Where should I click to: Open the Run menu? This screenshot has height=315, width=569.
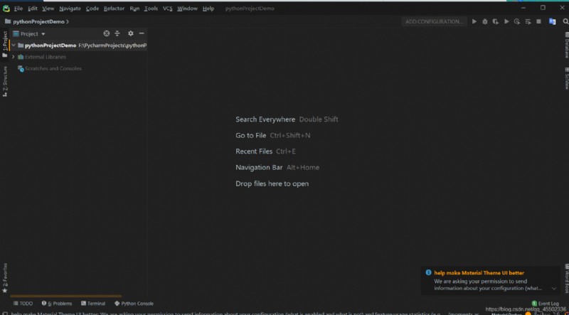point(134,9)
